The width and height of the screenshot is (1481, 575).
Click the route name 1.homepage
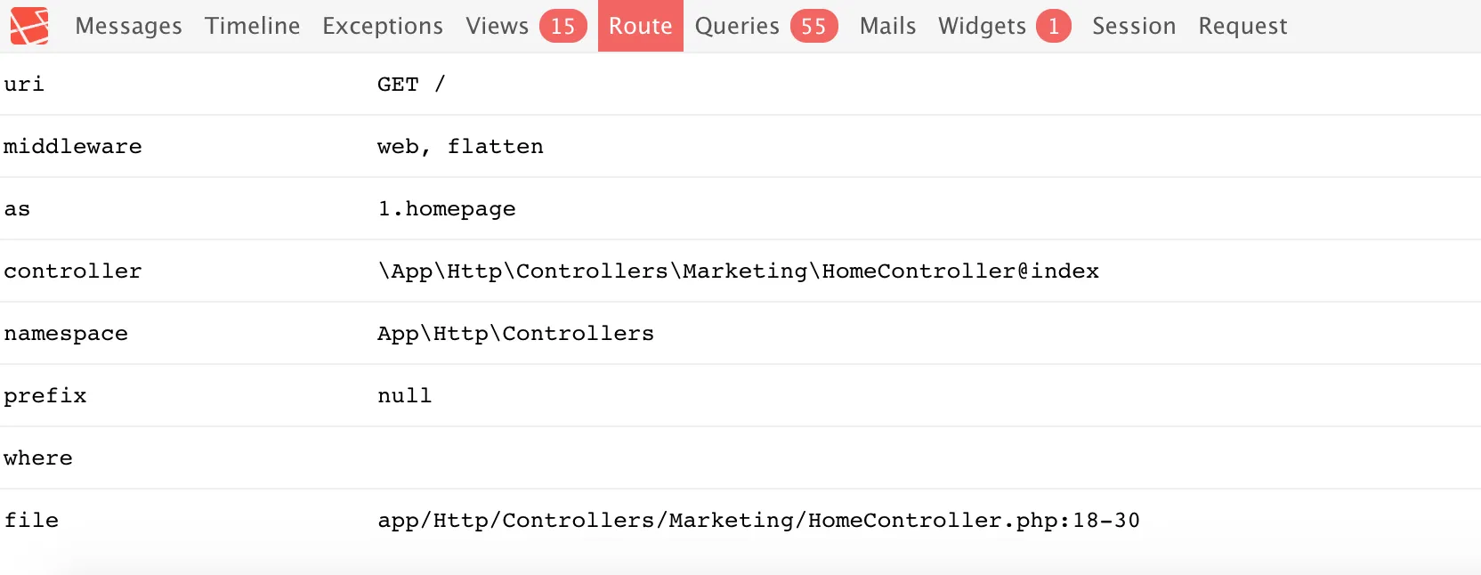(447, 208)
